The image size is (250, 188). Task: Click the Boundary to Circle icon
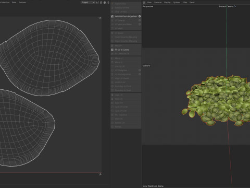112,86
